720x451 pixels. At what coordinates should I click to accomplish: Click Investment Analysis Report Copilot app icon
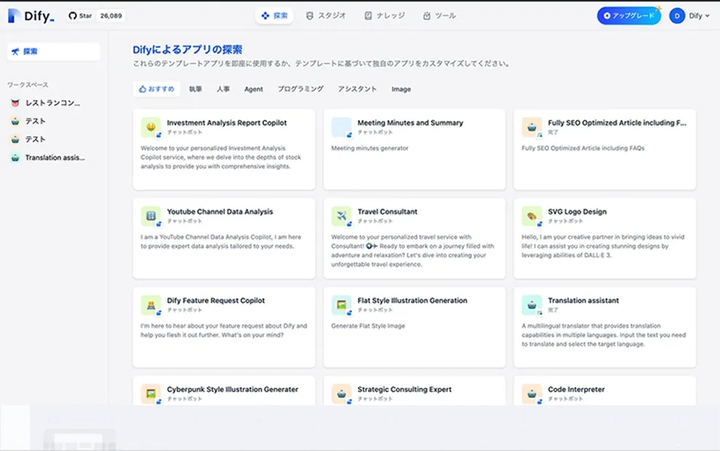(151, 127)
